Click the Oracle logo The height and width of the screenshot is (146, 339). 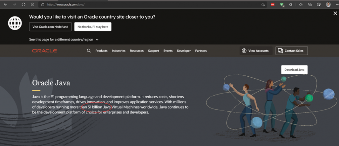tap(45, 51)
